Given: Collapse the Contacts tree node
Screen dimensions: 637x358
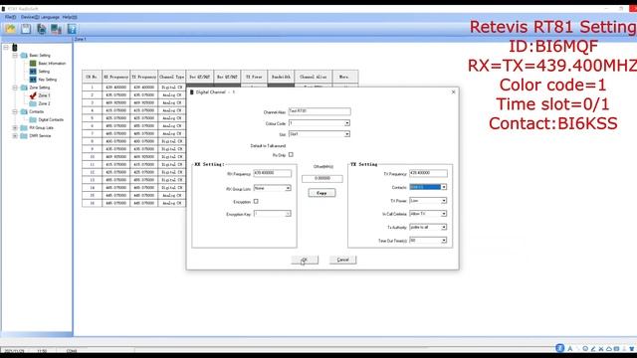Looking at the screenshot, I should [15, 111].
